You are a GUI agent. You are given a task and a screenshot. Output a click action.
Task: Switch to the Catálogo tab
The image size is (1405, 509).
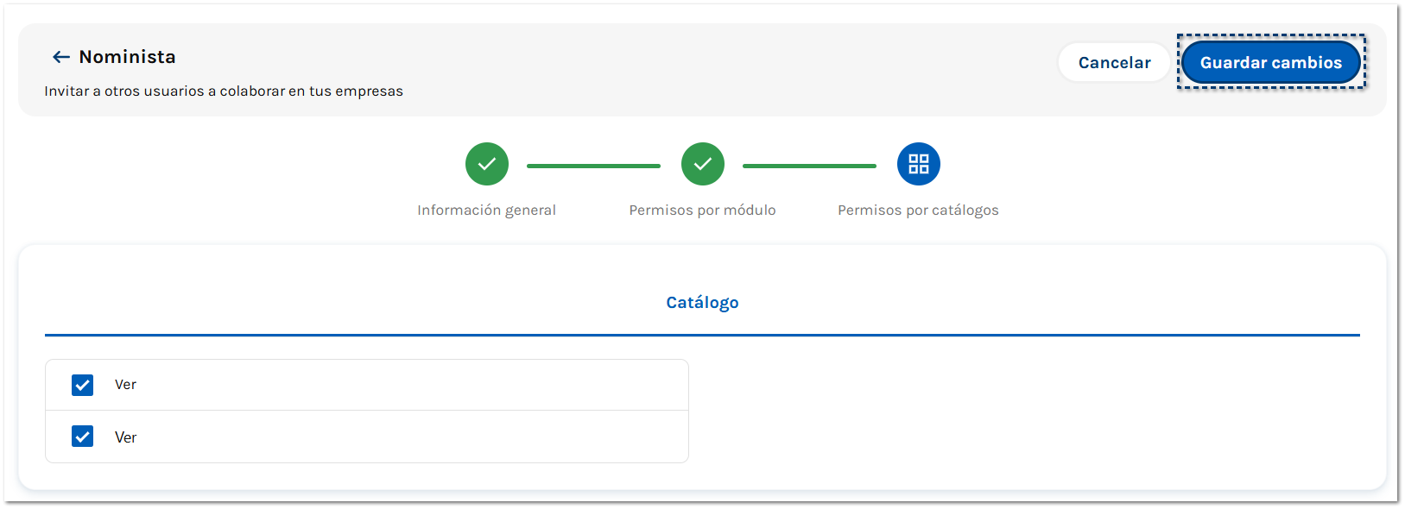(702, 303)
